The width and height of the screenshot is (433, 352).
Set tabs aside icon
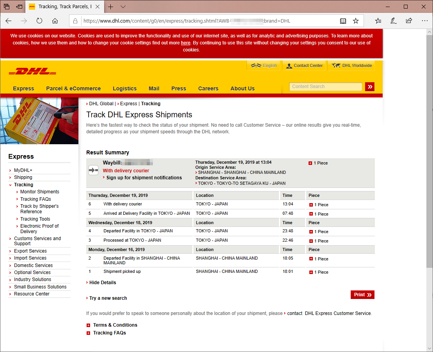click(x=19, y=7)
